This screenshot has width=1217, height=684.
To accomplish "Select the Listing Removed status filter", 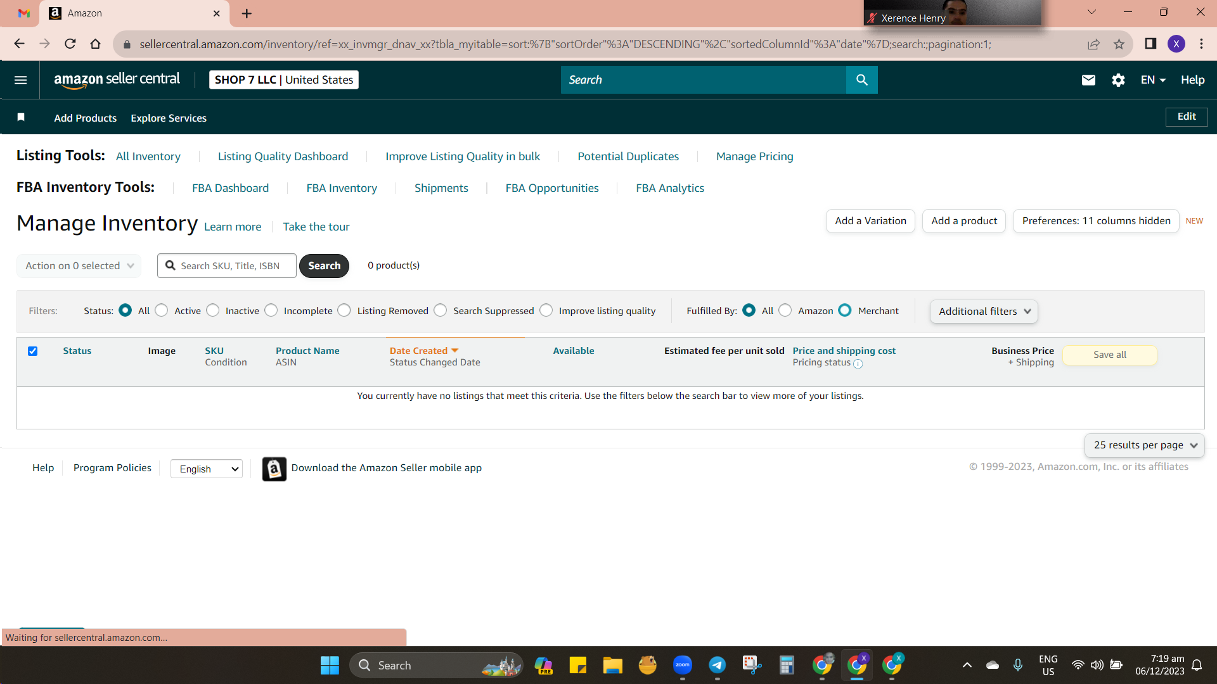I will (x=344, y=310).
